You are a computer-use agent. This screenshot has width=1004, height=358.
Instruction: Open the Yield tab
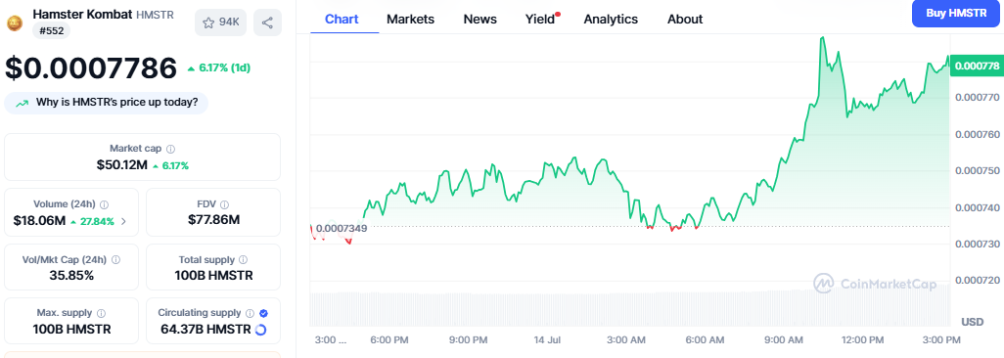point(540,20)
